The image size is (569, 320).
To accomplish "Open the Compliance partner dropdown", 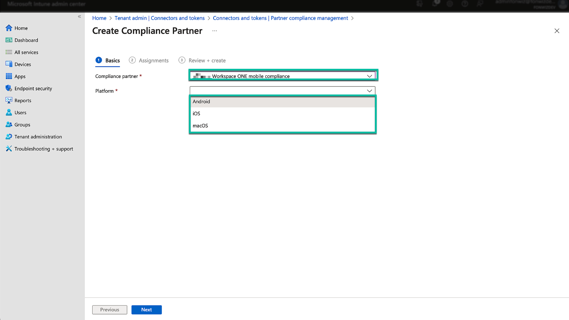I will [282, 76].
